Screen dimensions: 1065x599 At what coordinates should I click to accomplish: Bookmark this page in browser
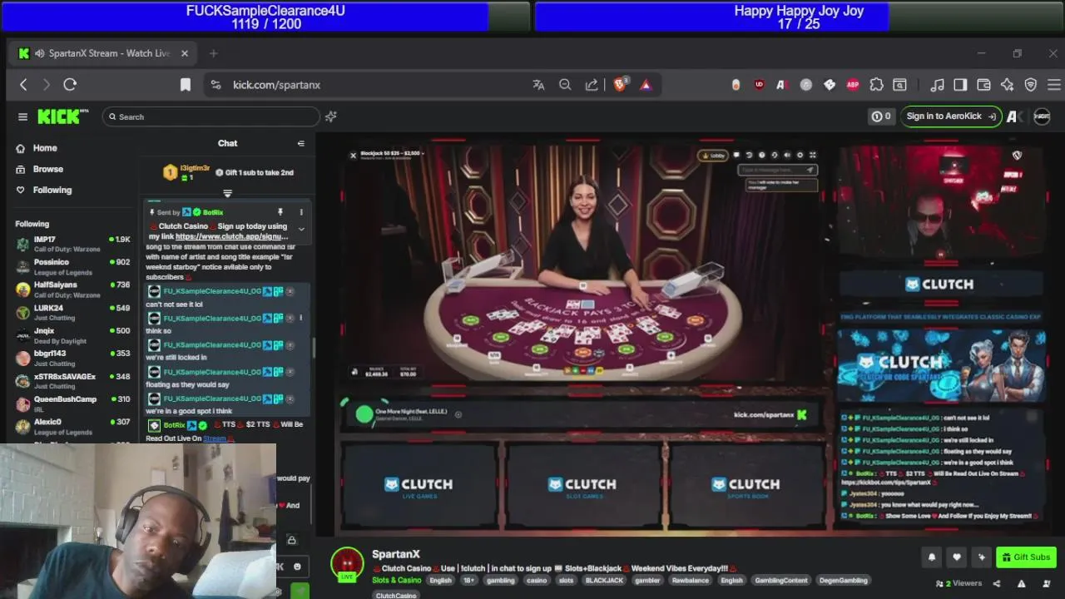186,85
